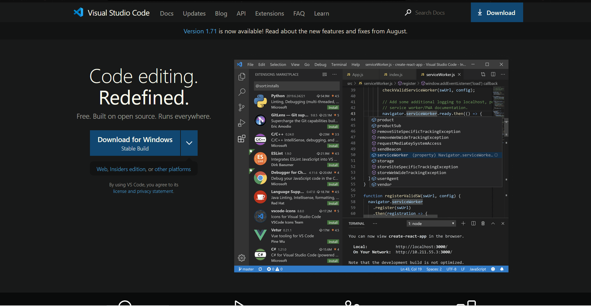Click the Python extension icon
Viewport: 591px width, 306px height.
coord(260,101)
